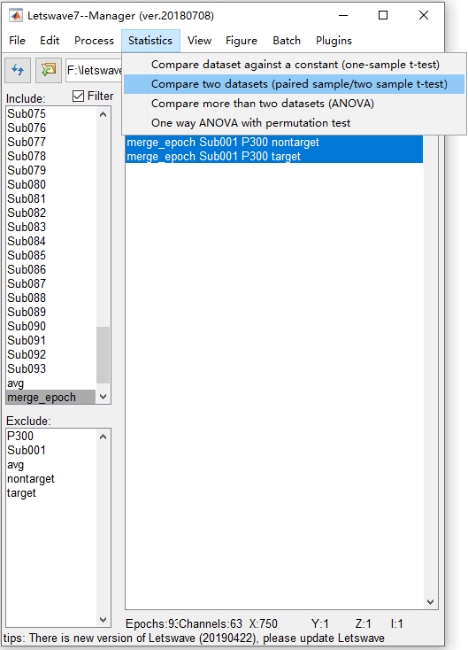The image size is (468, 650).
Task: Select Sub093 in Include list
Action: pos(51,368)
